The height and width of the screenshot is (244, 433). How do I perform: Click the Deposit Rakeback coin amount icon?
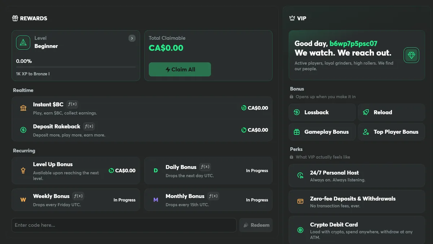244,130
